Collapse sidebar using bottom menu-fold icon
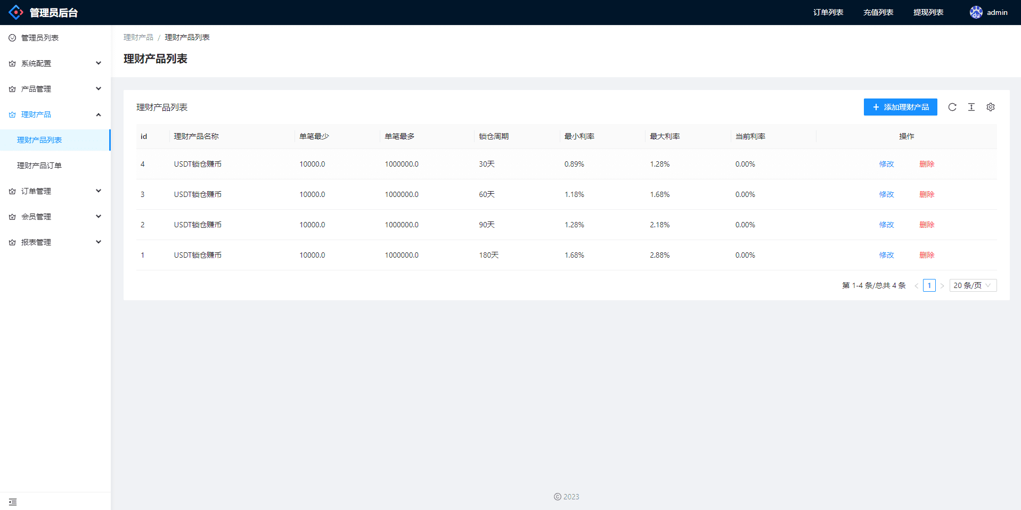The image size is (1021, 510). click(13, 501)
